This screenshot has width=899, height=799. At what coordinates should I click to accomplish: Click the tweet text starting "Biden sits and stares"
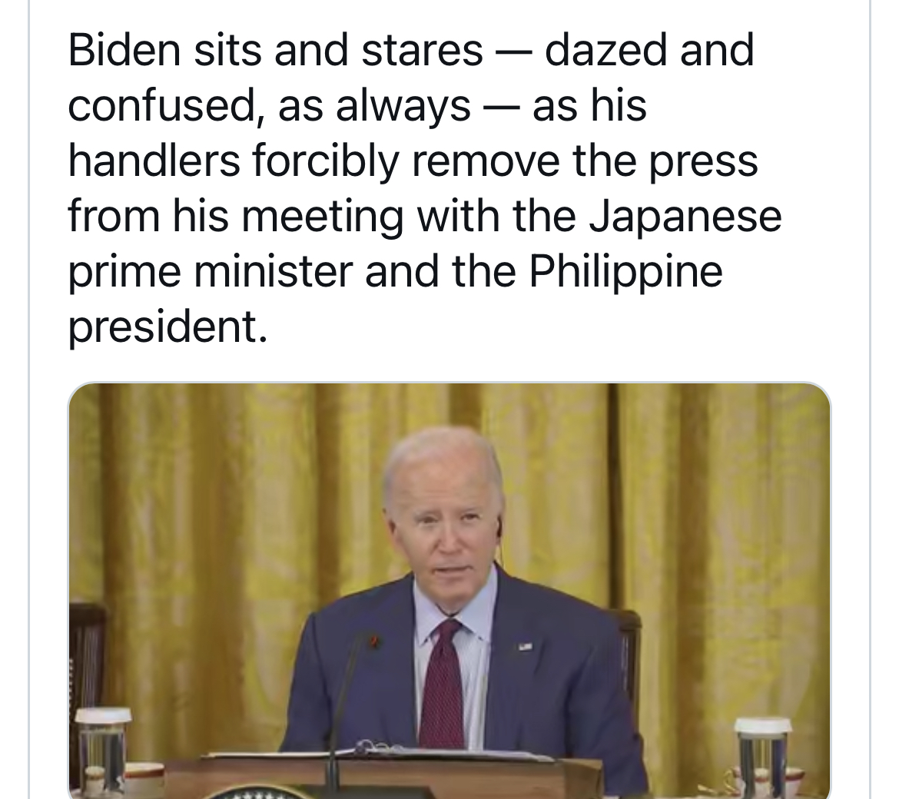coord(424,188)
